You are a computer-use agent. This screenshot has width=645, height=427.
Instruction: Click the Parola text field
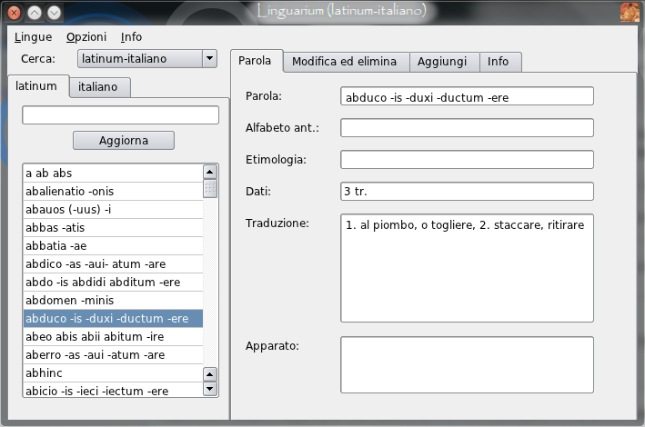tap(467, 96)
